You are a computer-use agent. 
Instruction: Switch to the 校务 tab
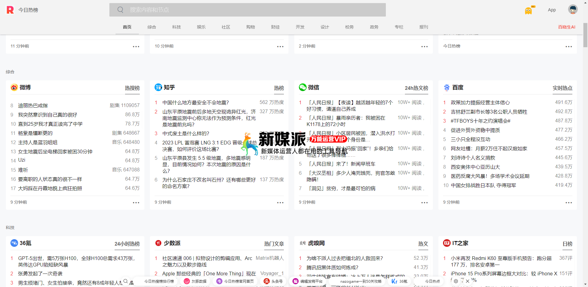click(x=349, y=27)
